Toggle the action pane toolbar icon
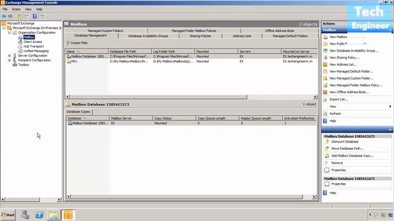Viewport: 394px width, 221px height. tap(42, 17)
